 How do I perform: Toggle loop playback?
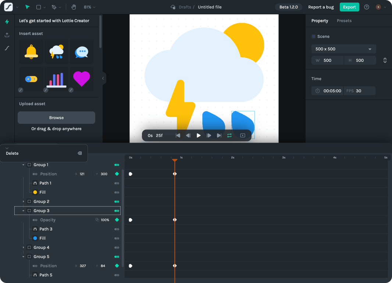pyautogui.click(x=229, y=136)
